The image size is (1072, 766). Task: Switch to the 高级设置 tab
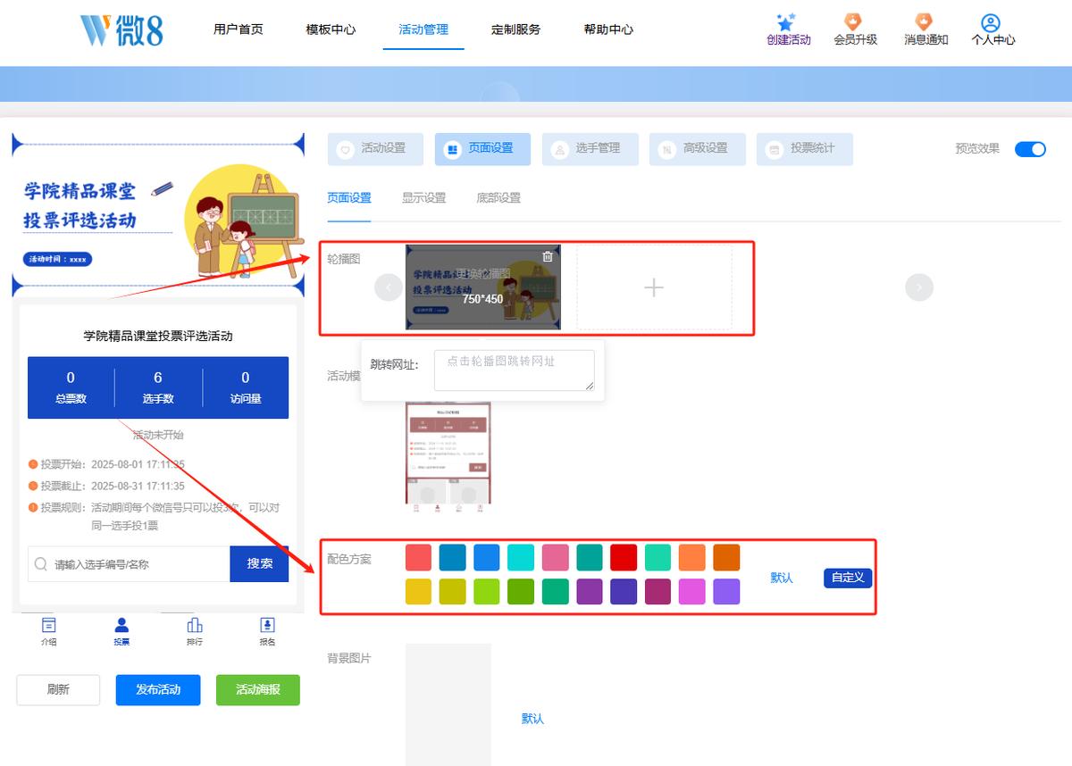point(697,149)
